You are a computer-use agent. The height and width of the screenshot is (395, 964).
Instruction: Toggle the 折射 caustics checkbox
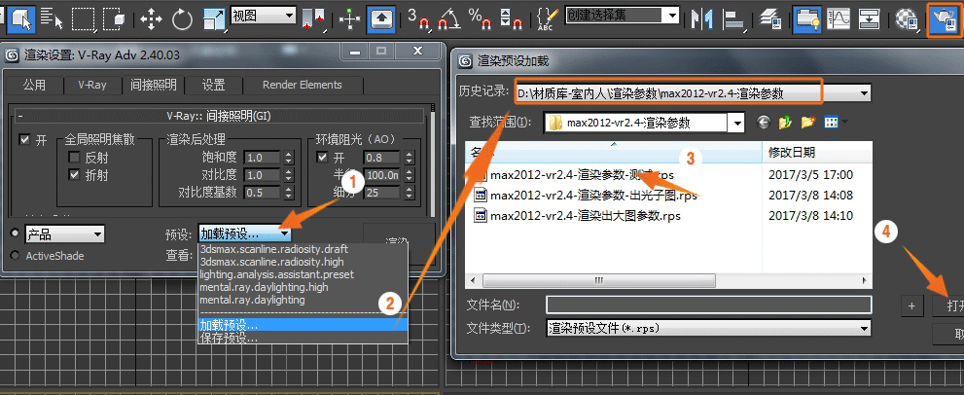(x=74, y=175)
